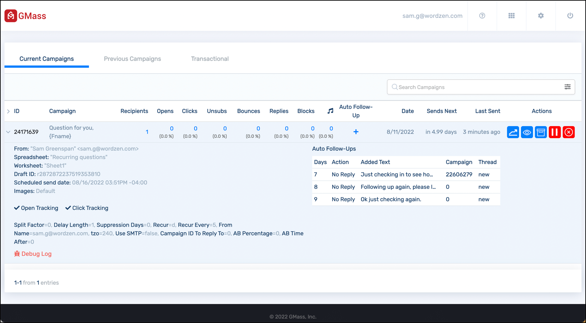Viewport: 586px width, 323px height.
Task: Sort by Date column header
Action: [408, 111]
